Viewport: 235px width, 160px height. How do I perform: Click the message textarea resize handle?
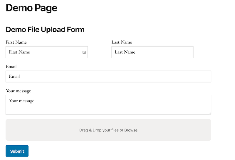210,113
